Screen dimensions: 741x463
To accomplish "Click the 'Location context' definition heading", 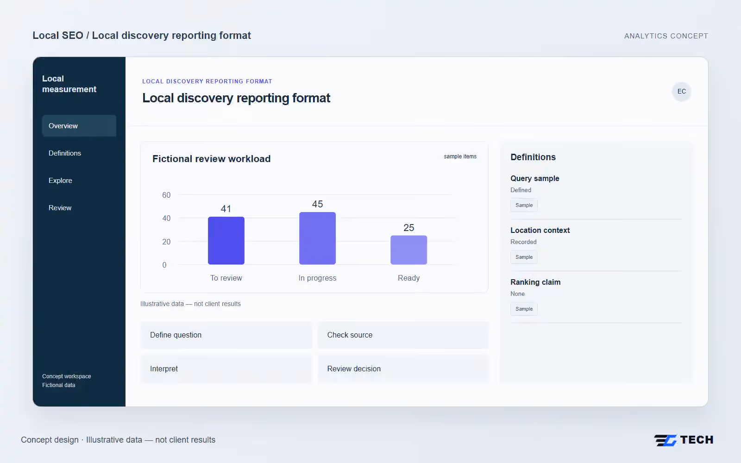I will click(540, 230).
